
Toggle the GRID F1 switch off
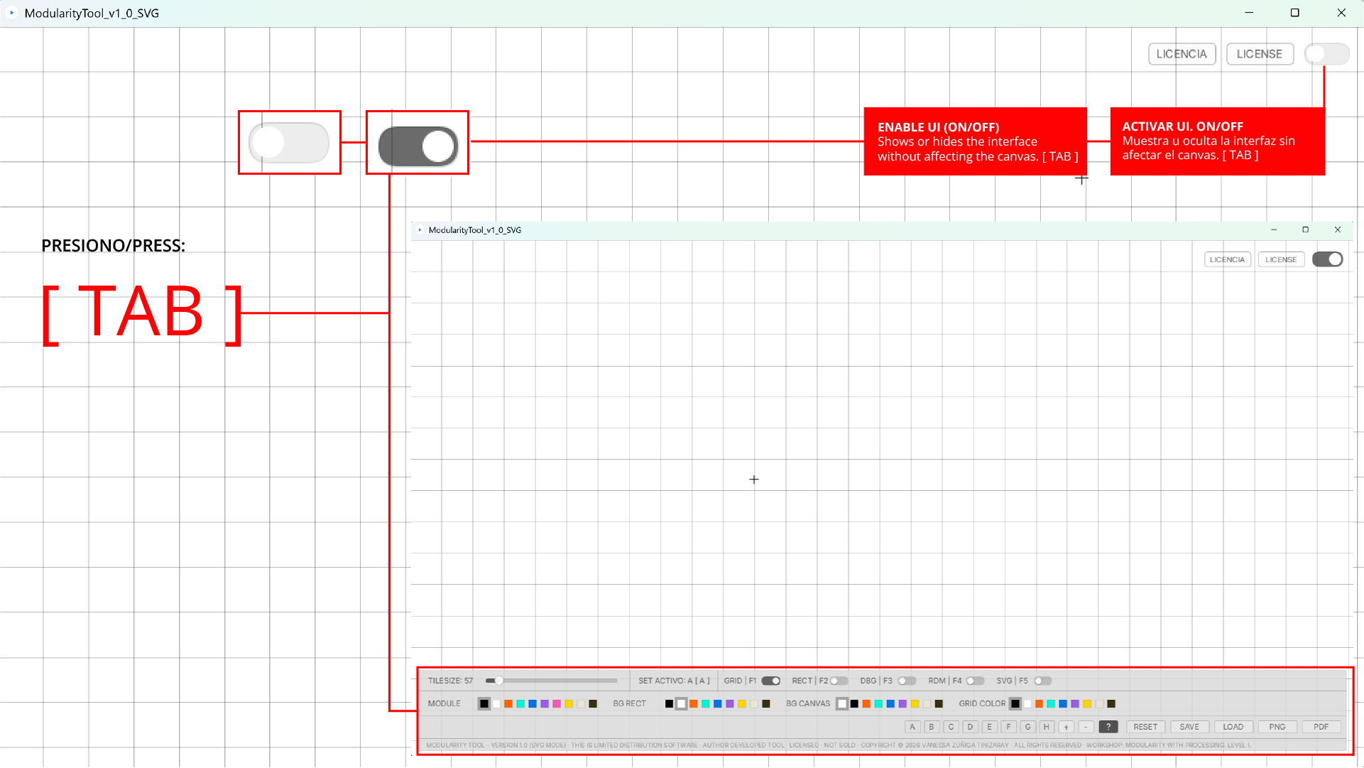771,681
